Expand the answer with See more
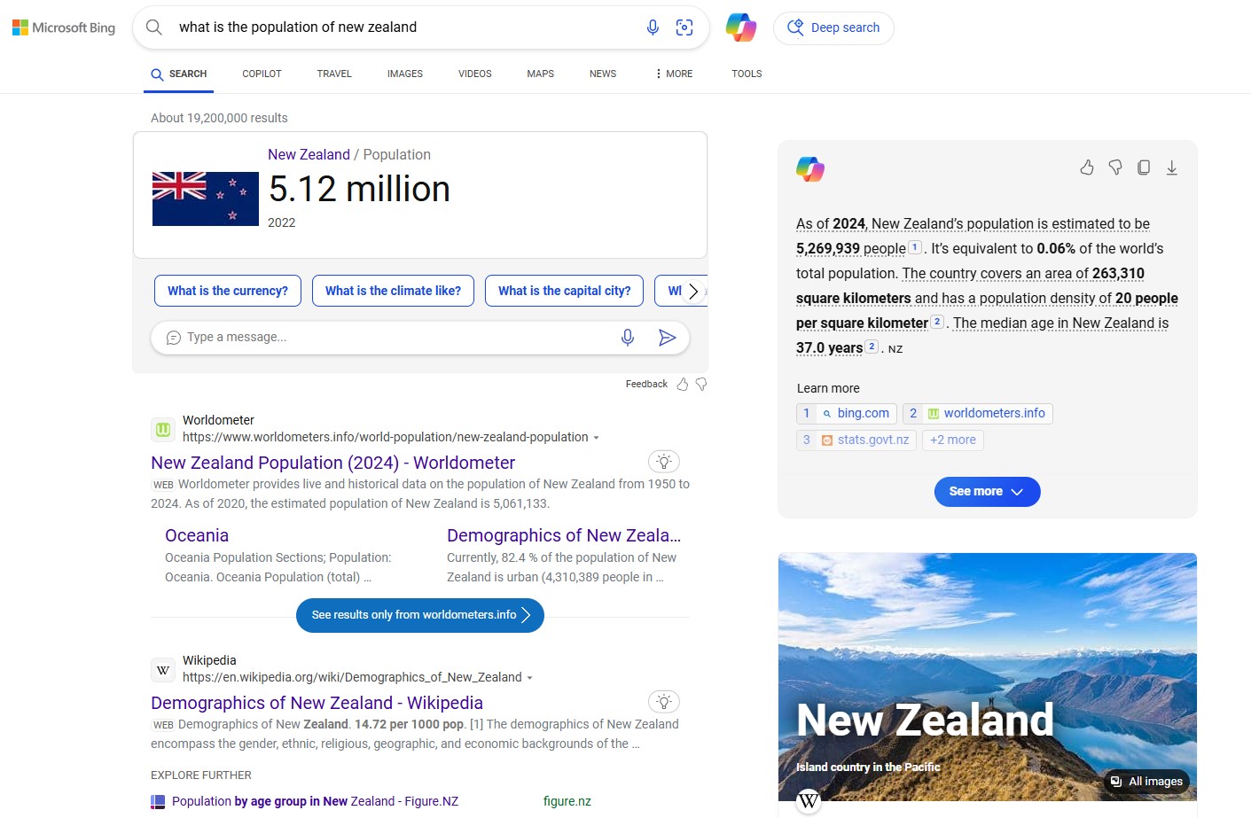Viewport: 1251px width, 818px height. click(987, 492)
